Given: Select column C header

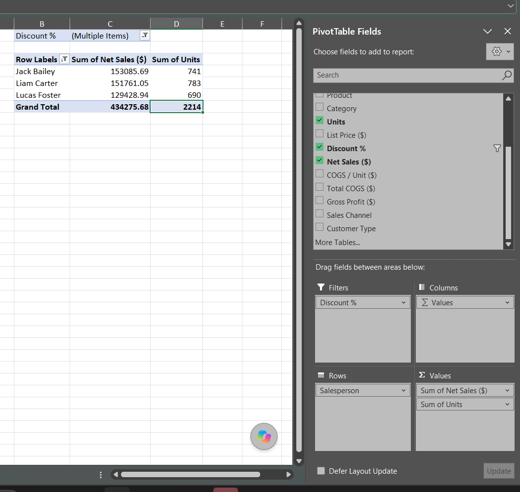Looking at the screenshot, I should click(x=110, y=24).
